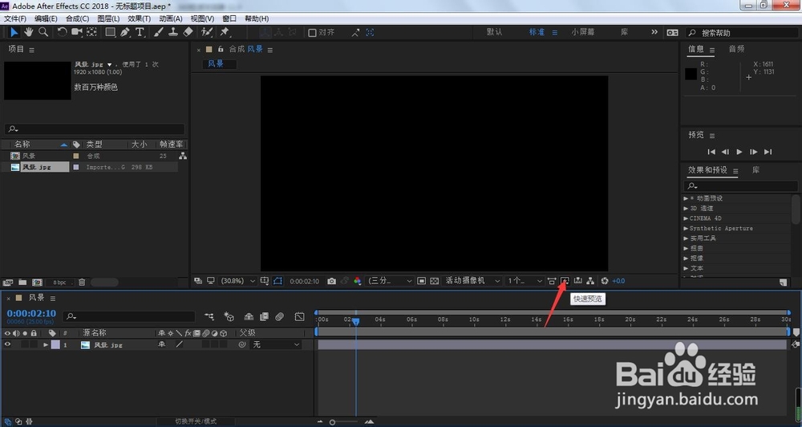Image resolution: width=802 pixels, height=427 pixels.
Task: Toggle mask and shape path visibility
Action: click(277, 281)
